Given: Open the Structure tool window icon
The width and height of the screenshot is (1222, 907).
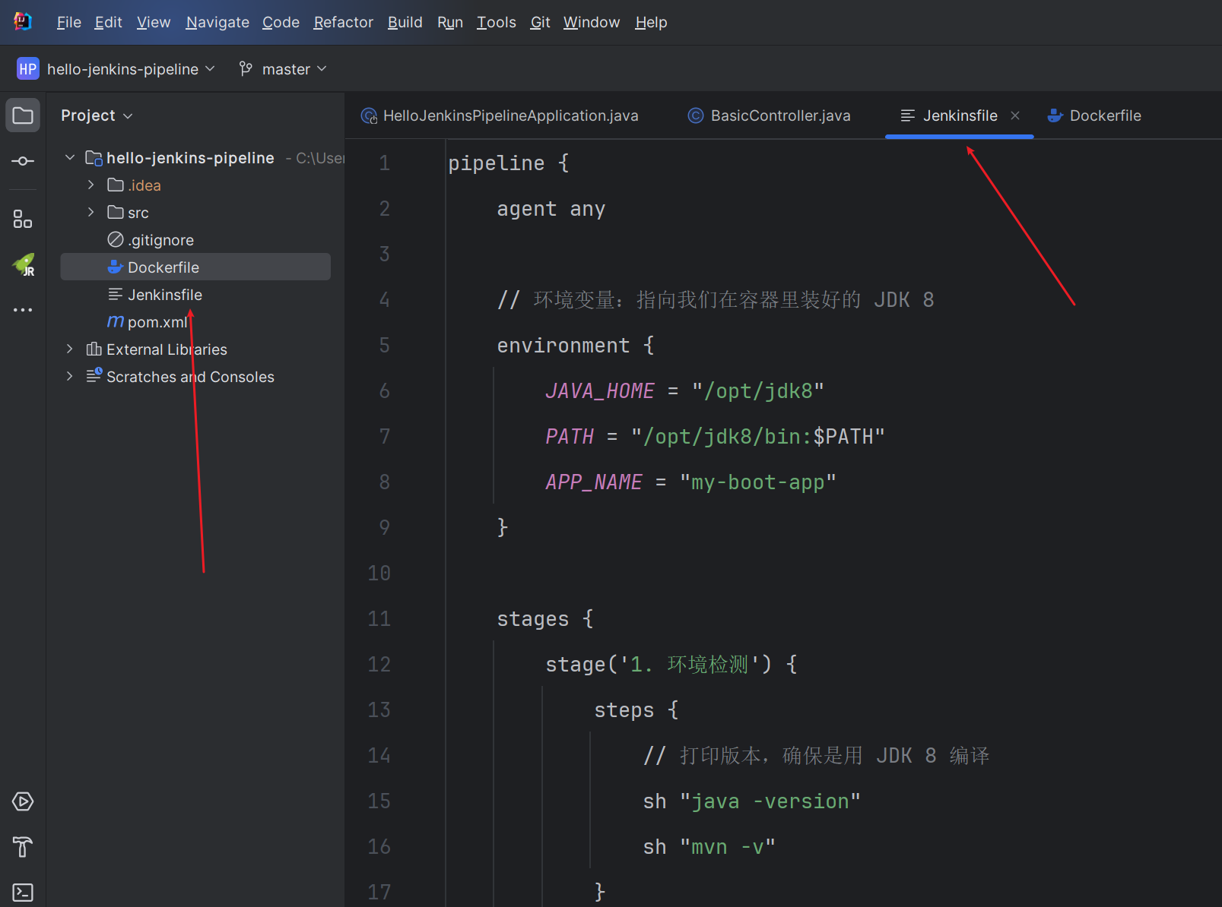Looking at the screenshot, I should point(23,220).
